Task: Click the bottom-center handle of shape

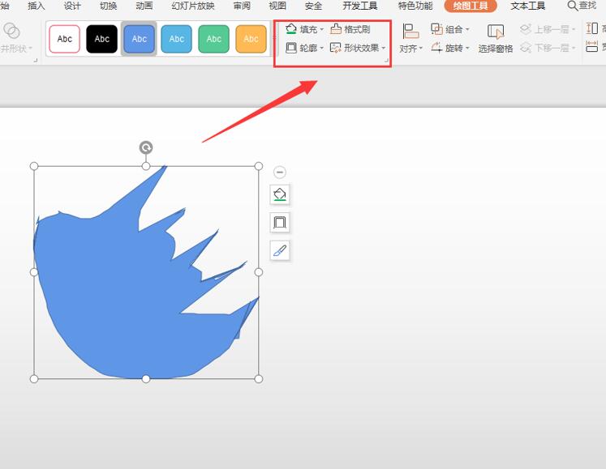Action: 146,378
